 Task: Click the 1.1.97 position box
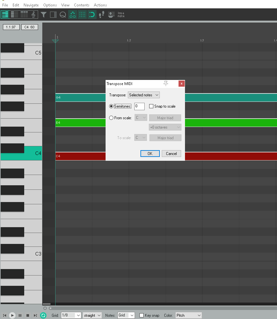11,27
